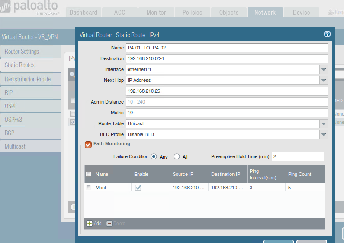The height and width of the screenshot is (243, 344).
Task: Click the Palo Alto Networks logo
Action: [x=29, y=8]
